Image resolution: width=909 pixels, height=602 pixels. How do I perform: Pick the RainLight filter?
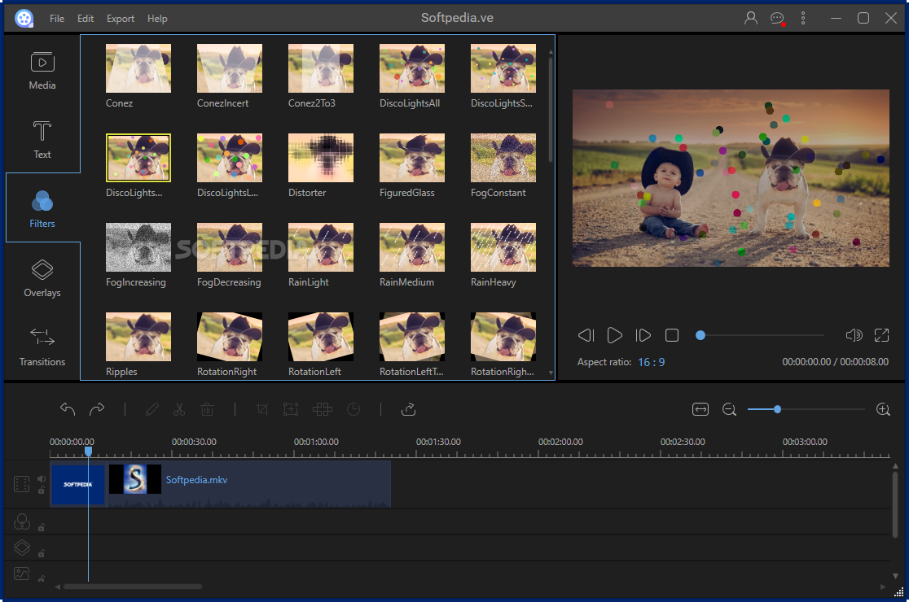[321, 247]
